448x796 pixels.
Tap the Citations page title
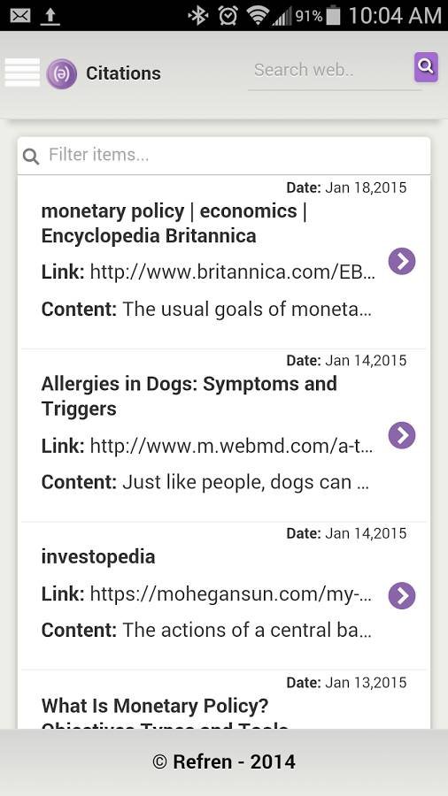(123, 73)
